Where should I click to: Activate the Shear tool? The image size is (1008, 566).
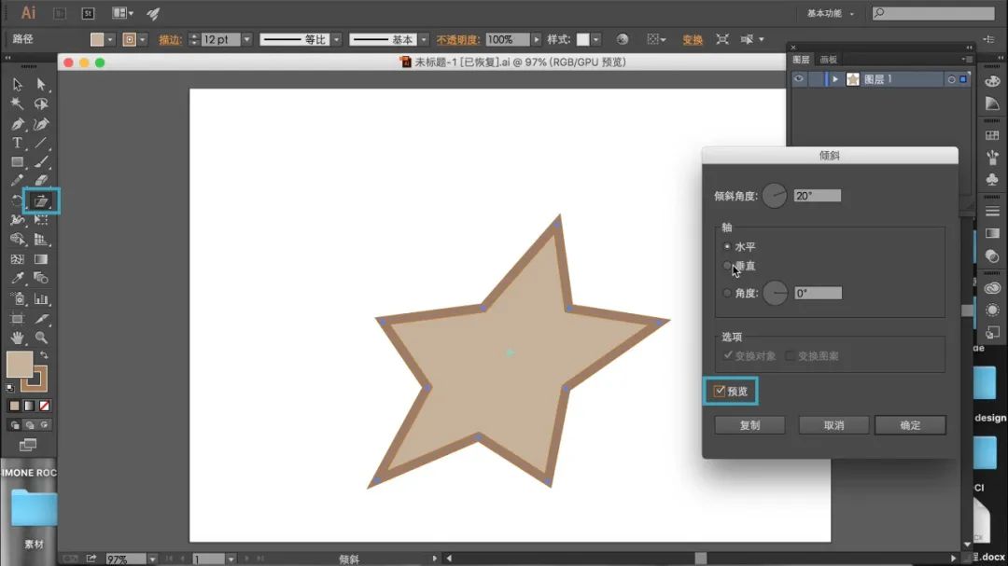41,201
